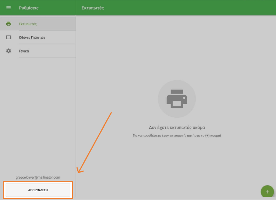Click the customer display screen icon
The width and height of the screenshot is (276, 200).
(8, 37)
